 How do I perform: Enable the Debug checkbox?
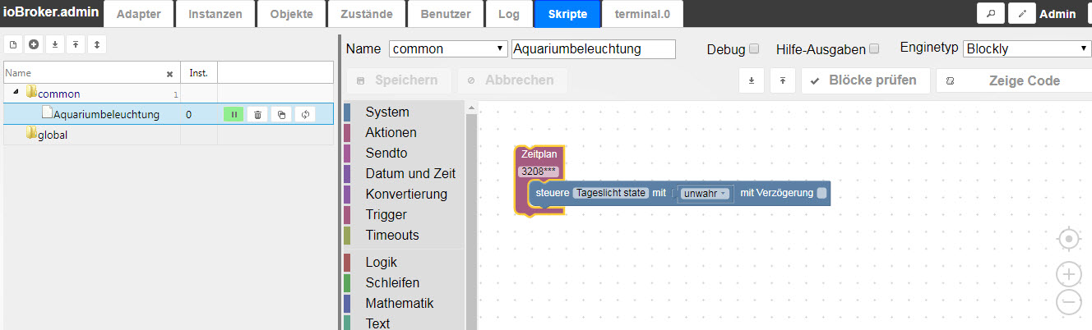coord(754,48)
